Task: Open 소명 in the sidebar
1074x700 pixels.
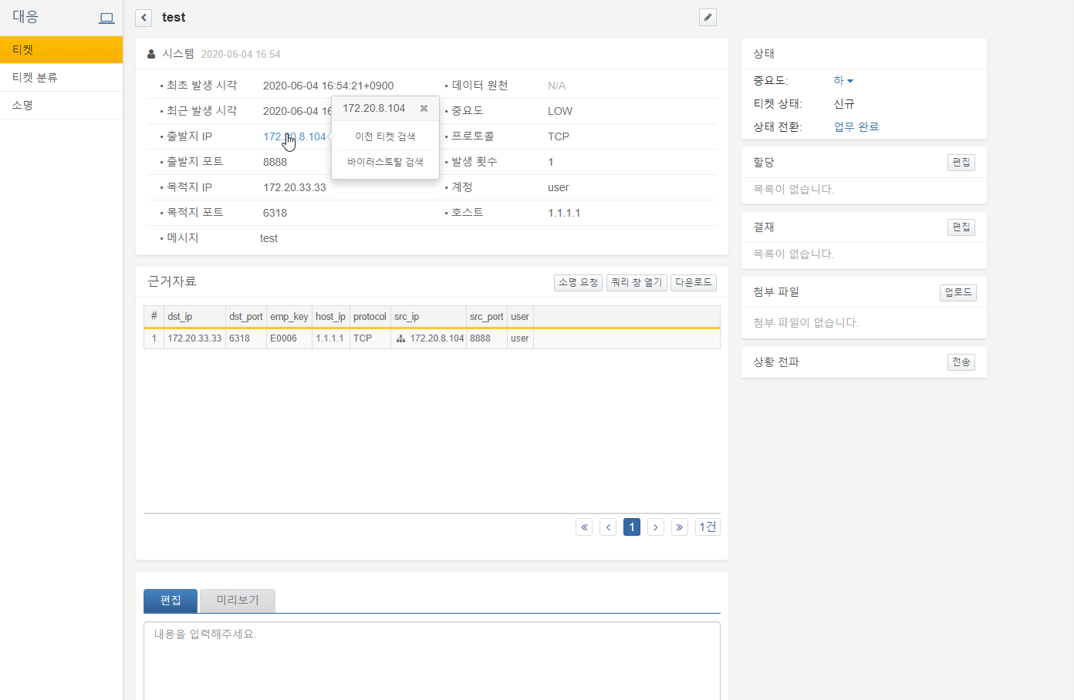Action: coord(61,105)
